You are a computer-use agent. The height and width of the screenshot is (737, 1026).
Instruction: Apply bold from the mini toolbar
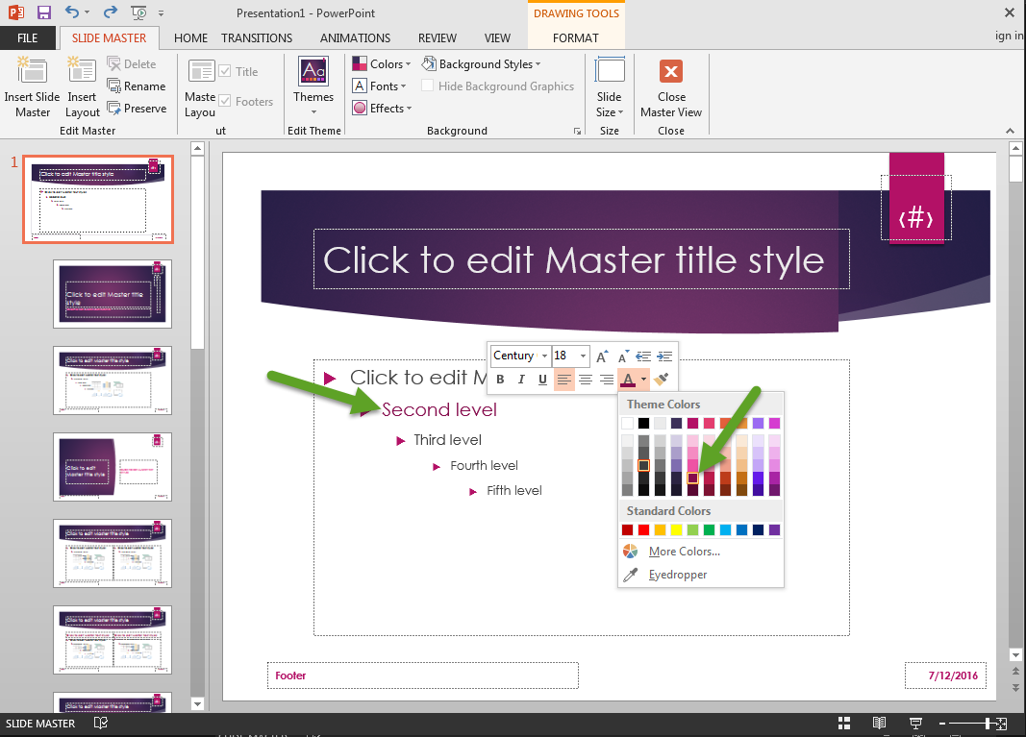500,380
